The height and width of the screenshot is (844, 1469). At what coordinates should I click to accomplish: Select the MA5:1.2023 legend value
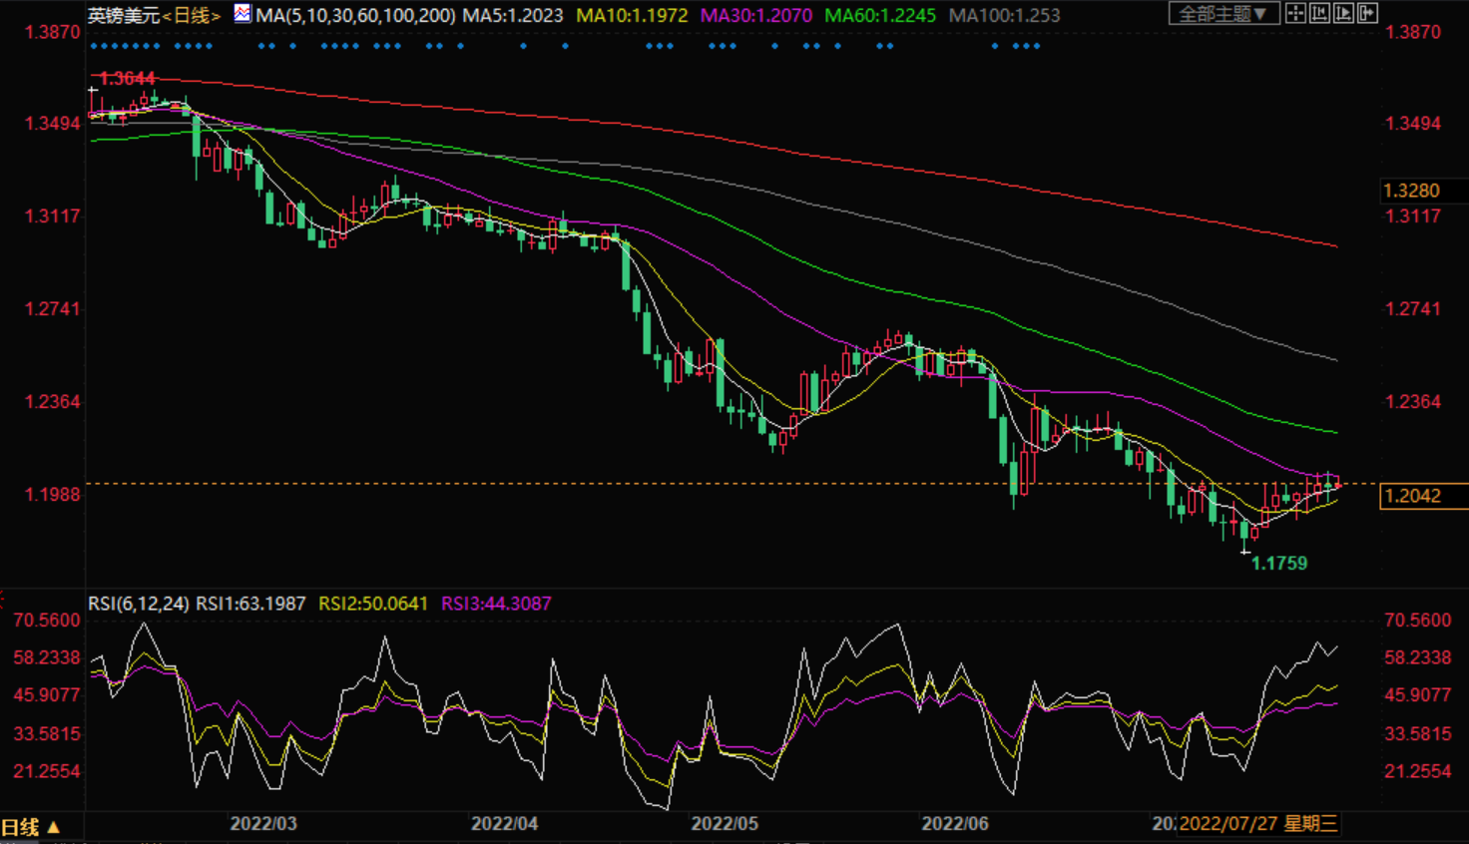(x=512, y=15)
